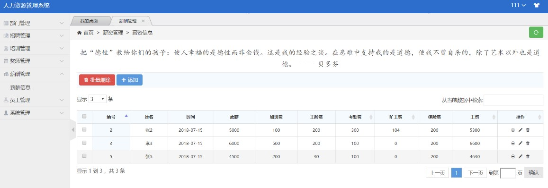Expand the 部门管理 menu
Image resolution: width=548 pixels, height=188 pixels.
[x=35, y=23]
